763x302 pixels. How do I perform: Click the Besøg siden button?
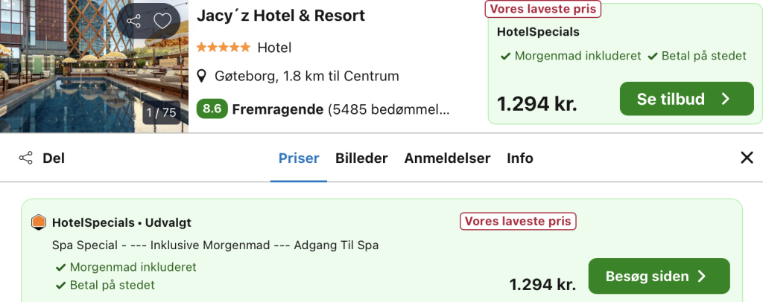pyautogui.click(x=659, y=276)
